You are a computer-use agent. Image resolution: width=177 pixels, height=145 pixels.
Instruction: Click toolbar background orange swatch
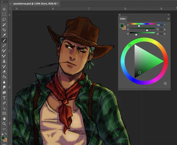coord(6,140)
